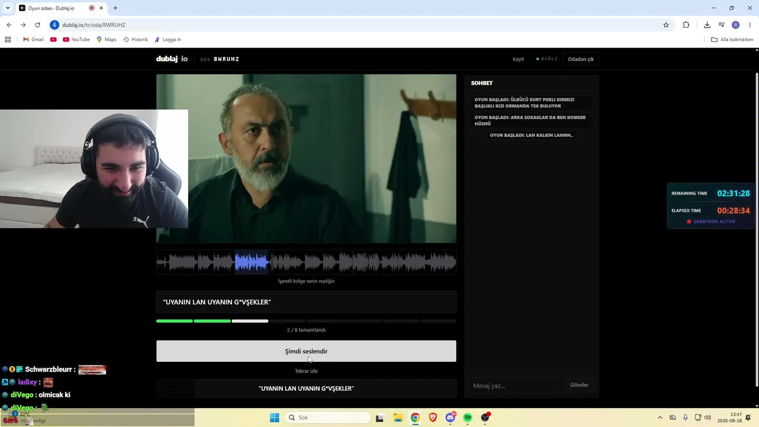Go back to the previous page

point(9,25)
